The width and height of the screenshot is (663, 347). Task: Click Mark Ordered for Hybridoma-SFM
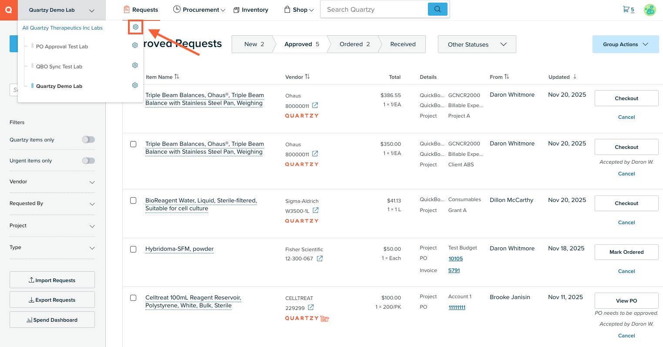click(x=626, y=252)
